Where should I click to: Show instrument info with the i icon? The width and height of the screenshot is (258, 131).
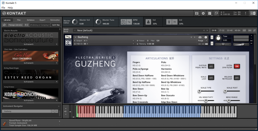pyautogui.click(x=206, y=37)
